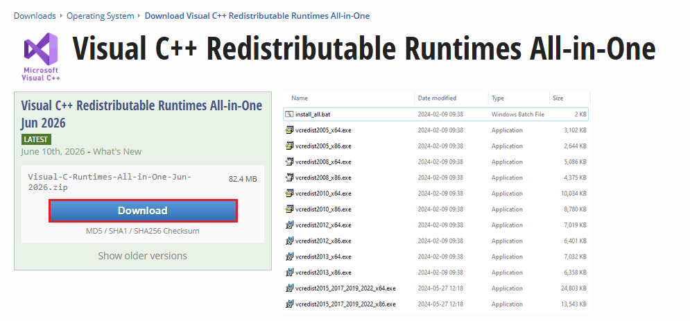The width and height of the screenshot is (690, 321).
Task: Click the vcredist2012_x86.exe file icon
Action: pos(289,241)
